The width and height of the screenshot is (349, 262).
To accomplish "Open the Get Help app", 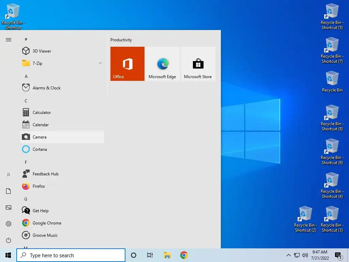I will 62,210.
